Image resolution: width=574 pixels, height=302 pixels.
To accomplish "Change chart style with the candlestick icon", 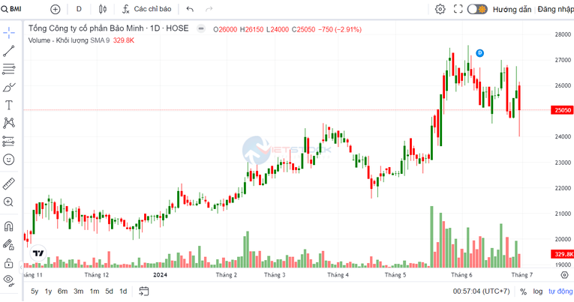I will click(x=103, y=9).
